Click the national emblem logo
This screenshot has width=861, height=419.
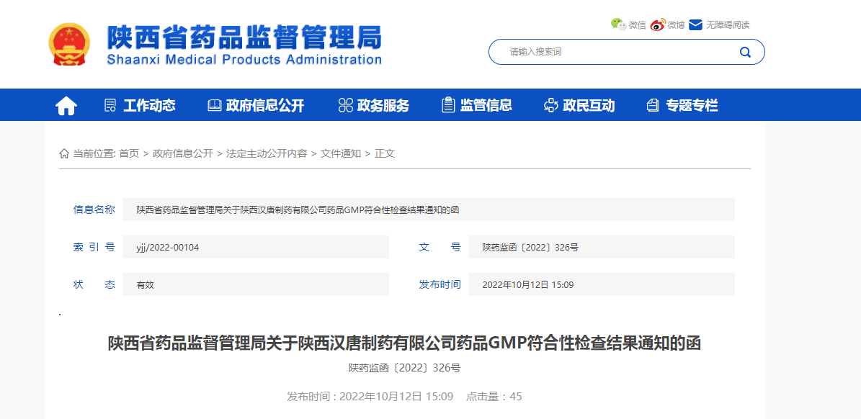70,45
